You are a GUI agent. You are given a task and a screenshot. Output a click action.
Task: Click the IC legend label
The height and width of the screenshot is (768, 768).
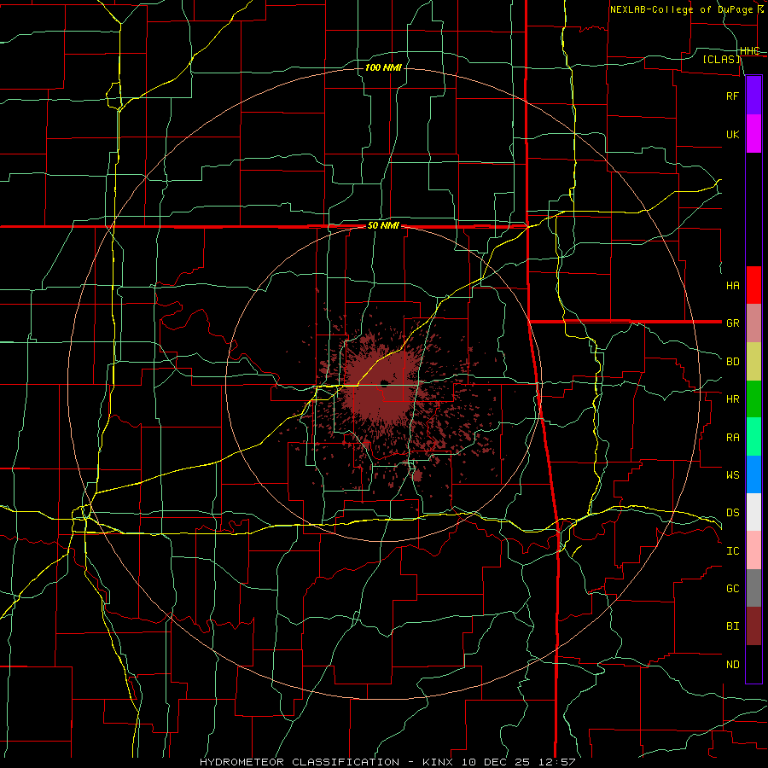click(x=733, y=551)
